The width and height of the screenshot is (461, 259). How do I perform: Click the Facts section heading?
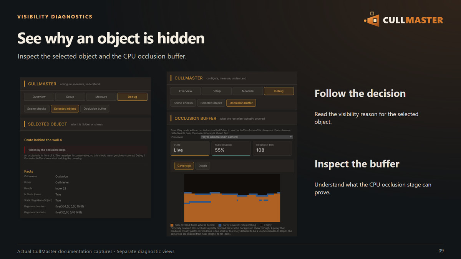28,172
